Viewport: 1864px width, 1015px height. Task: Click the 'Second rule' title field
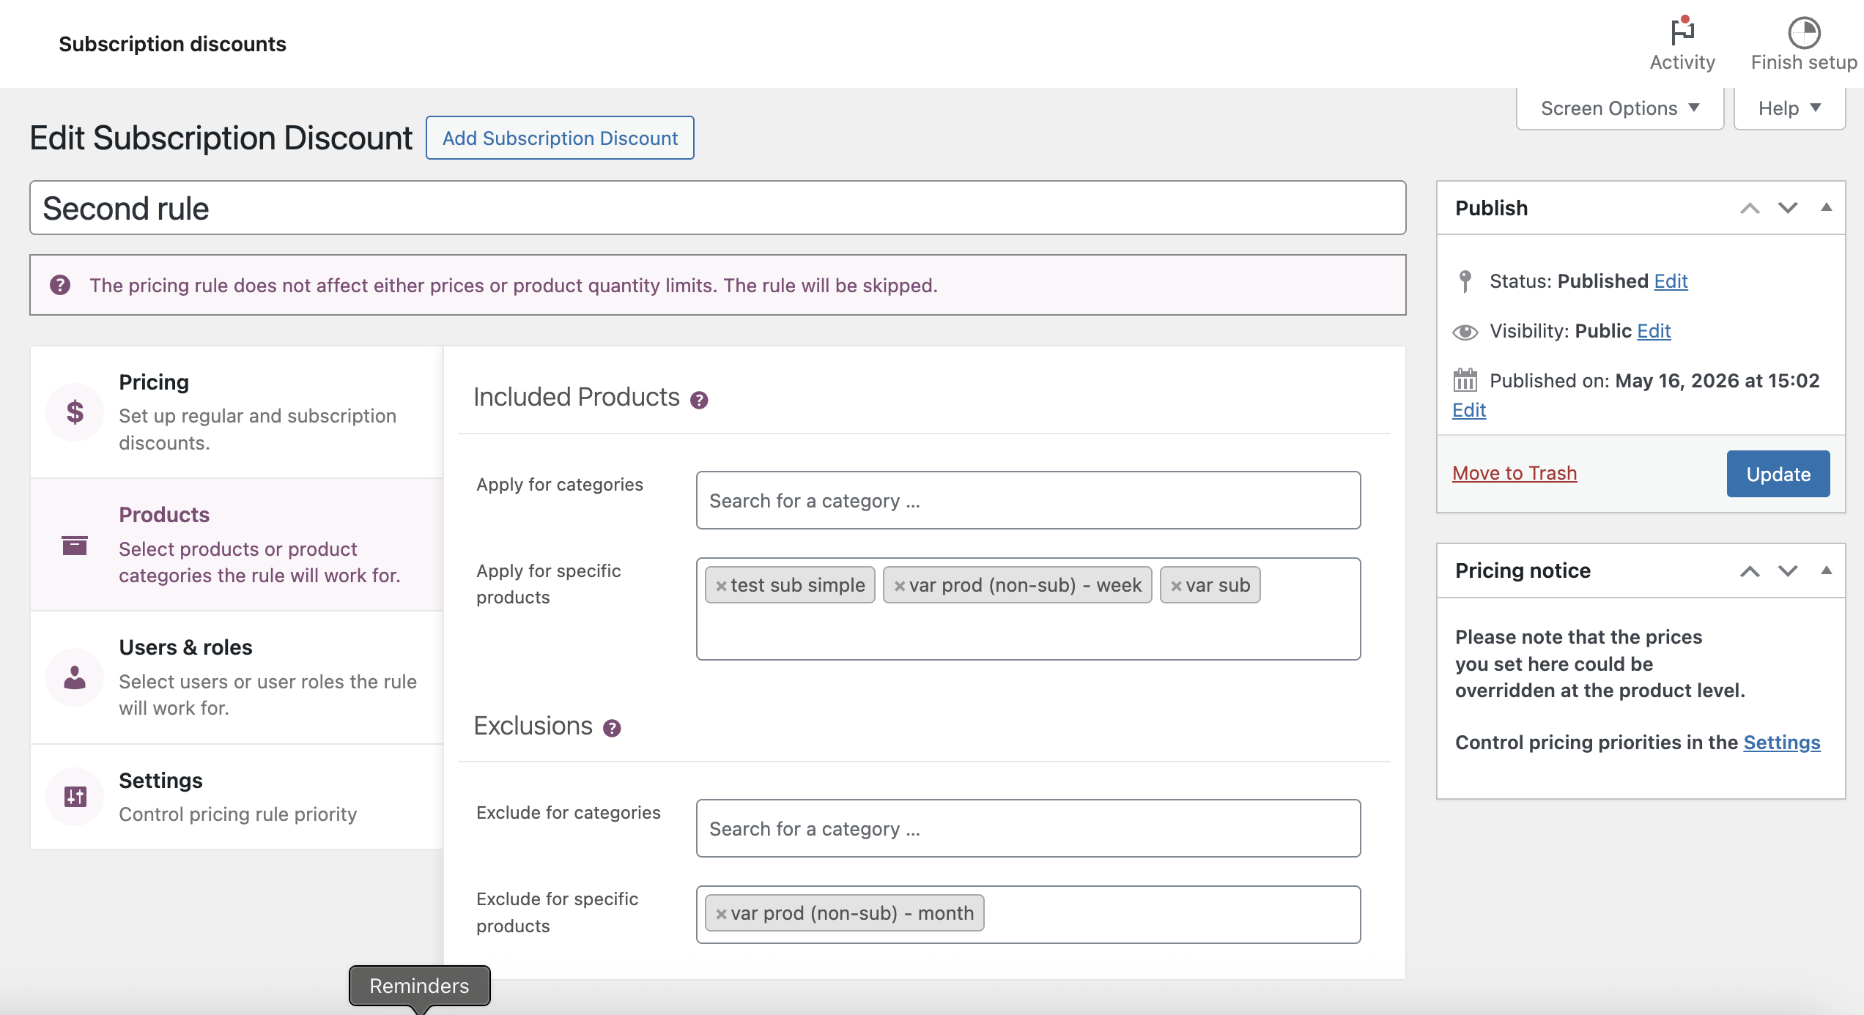pos(717,208)
